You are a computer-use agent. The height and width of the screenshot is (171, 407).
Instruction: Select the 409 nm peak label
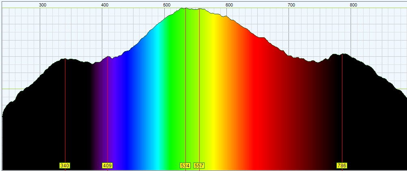click(x=108, y=166)
